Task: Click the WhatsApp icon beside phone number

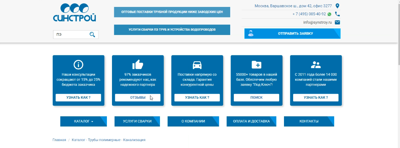Action: pyautogui.click(x=330, y=14)
